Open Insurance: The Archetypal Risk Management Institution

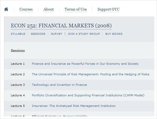click(x=74, y=106)
